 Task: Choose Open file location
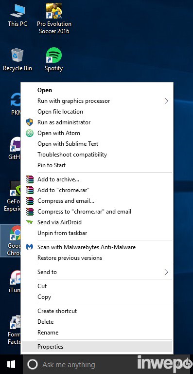click(x=97, y=112)
